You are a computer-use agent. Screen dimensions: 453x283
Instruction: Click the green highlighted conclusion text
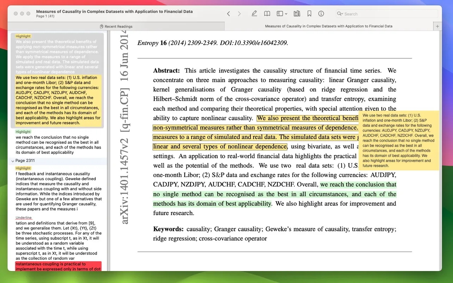pyautogui.click(x=275, y=194)
